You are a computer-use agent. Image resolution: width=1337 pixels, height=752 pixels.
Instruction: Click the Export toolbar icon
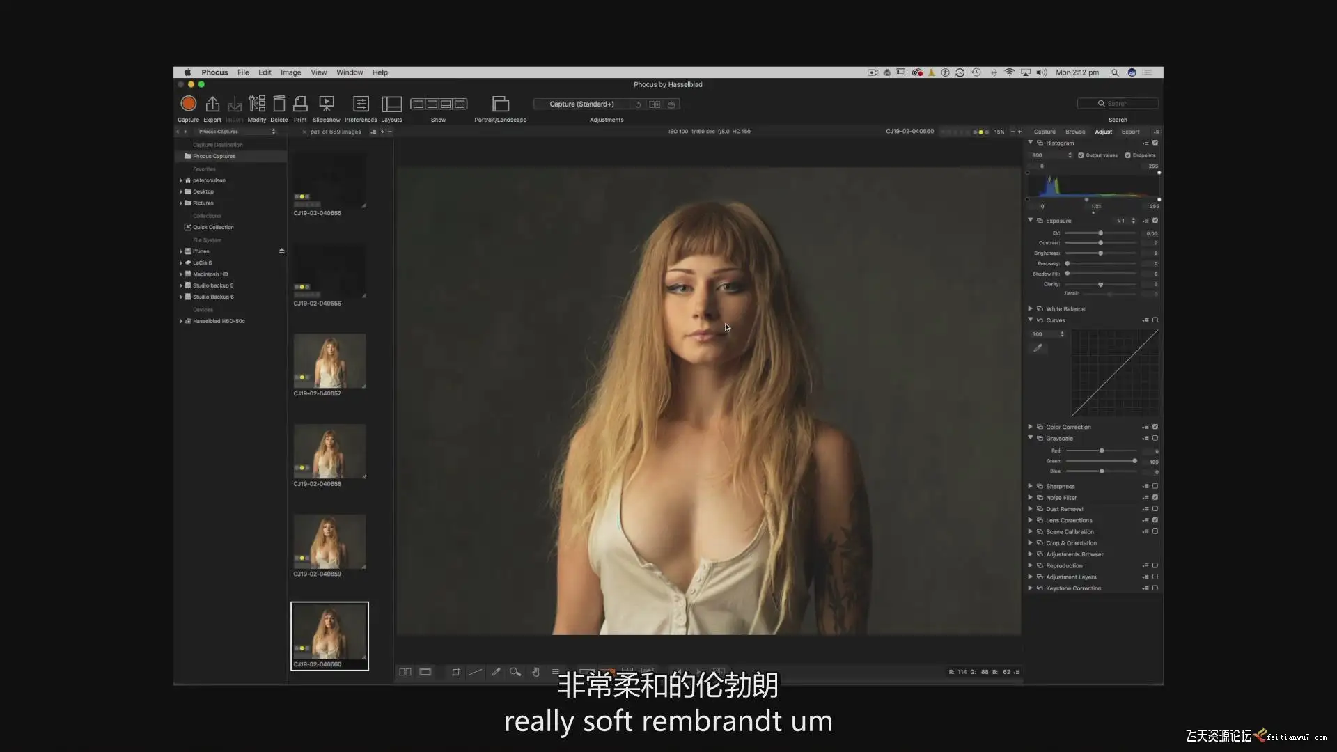(x=212, y=104)
